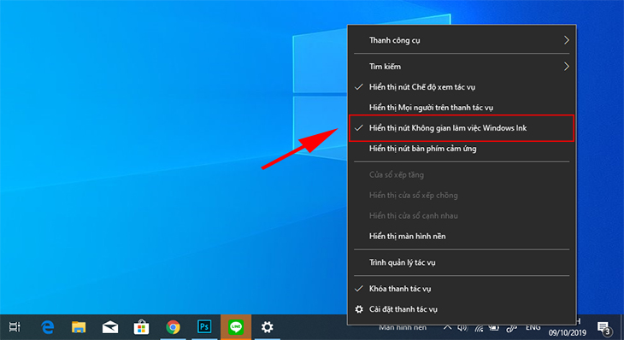Switch to the Photoshop taskbar icon

point(204,327)
